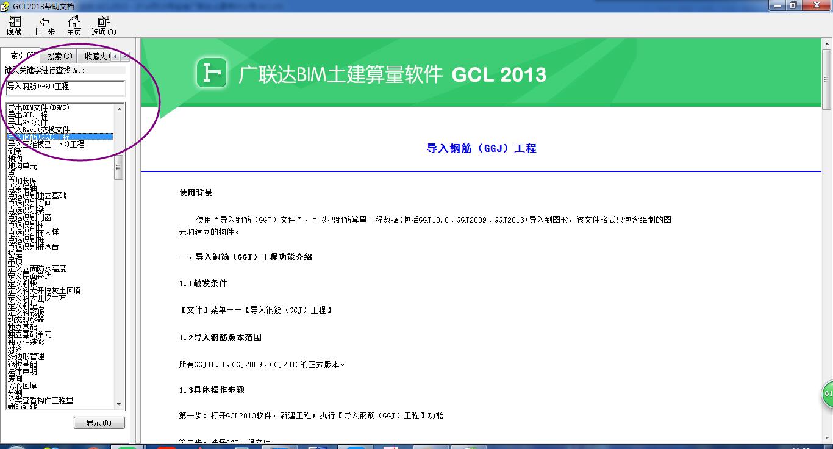This screenshot has height=449, width=833.
Task: Click the 使用背景 section heading
Action: pyautogui.click(x=196, y=192)
